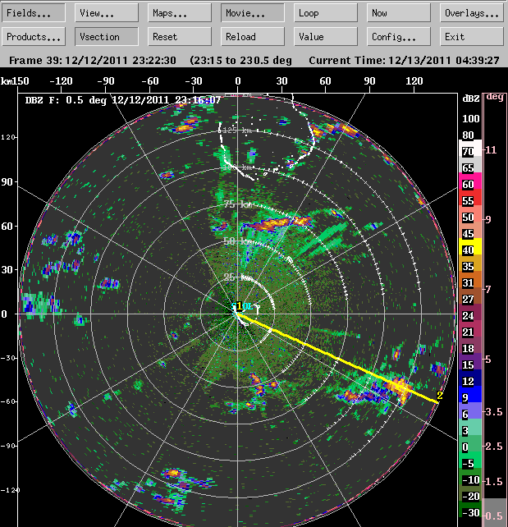Click the white 70 dBZ color swatch
Image resolution: width=508 pixels, height=527 pixels.
470,151
